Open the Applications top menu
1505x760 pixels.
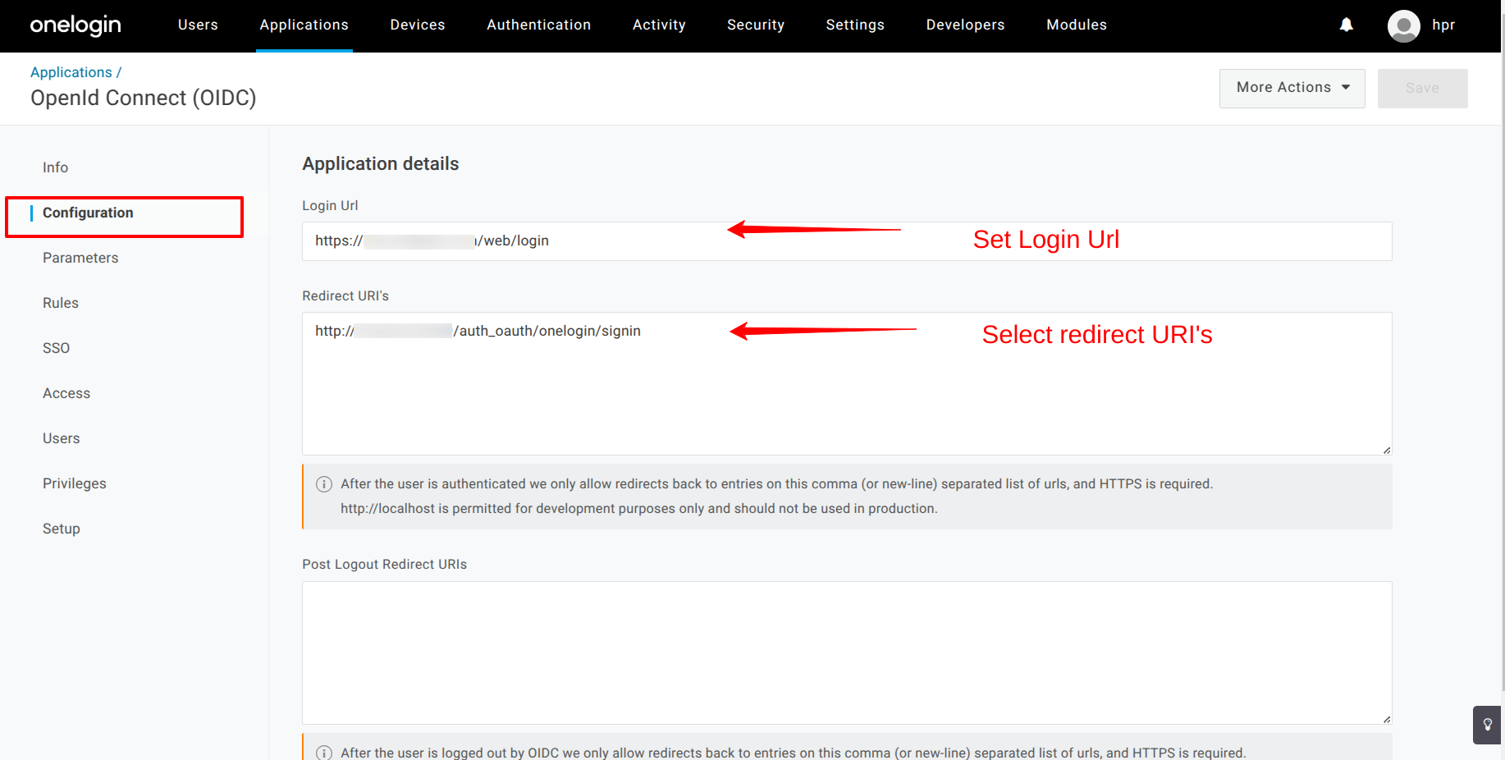304,25
